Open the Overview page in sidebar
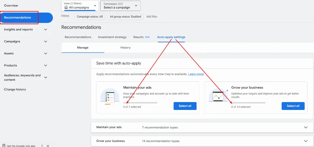Viewport: 314px width, 147px height. (x=11, y=6)
